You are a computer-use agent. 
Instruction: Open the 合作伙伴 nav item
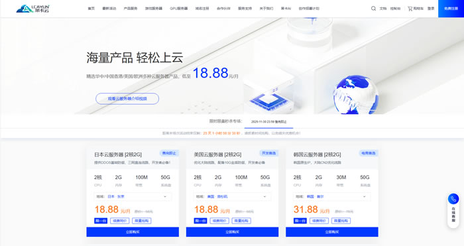coord(223,9)
